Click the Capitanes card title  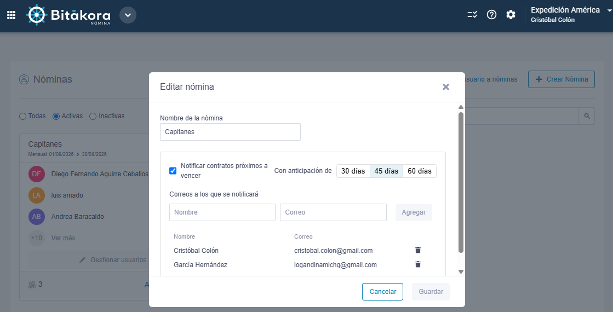pos(45,144)
